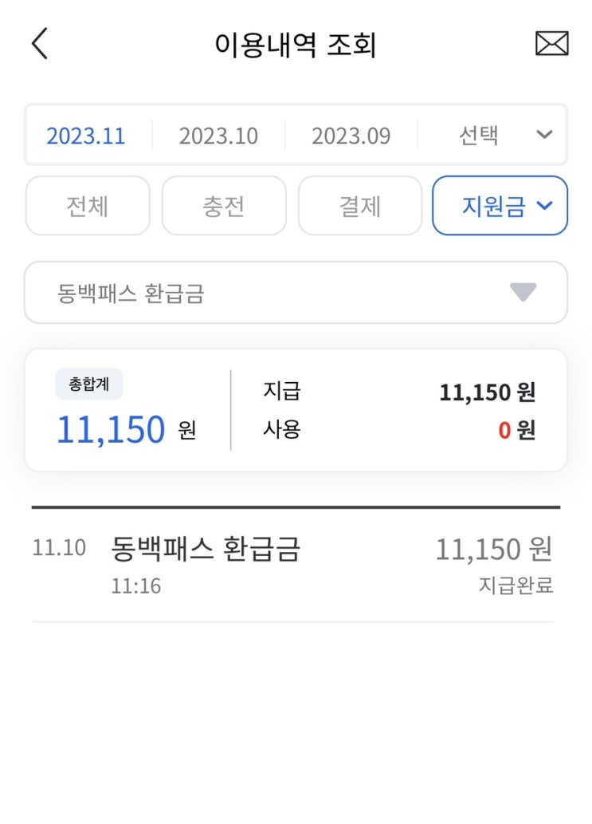Click the gray triangle in 동백패스 환급금 selector
The height and width of the screenshot is (824, 592).
pos(523,293)
